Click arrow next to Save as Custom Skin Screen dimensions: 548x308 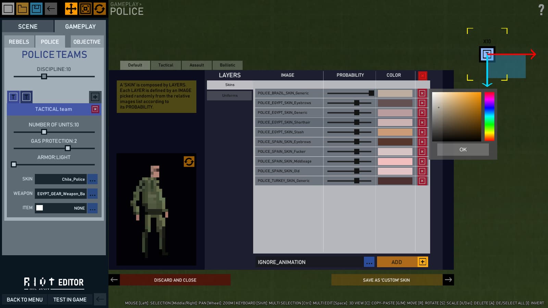tap(448, 280)
